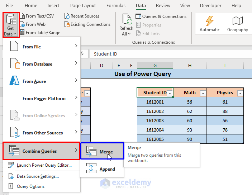Open Student ID filter dropdown
The image size is (252, 195).
170,93
